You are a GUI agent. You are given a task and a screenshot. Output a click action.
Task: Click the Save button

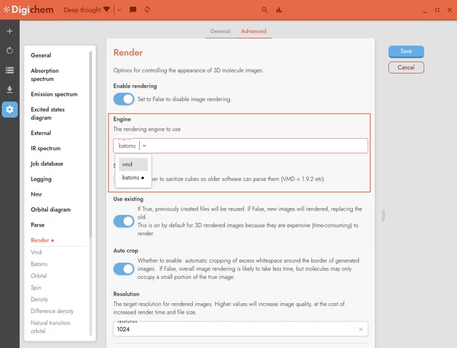click(406, 52)
